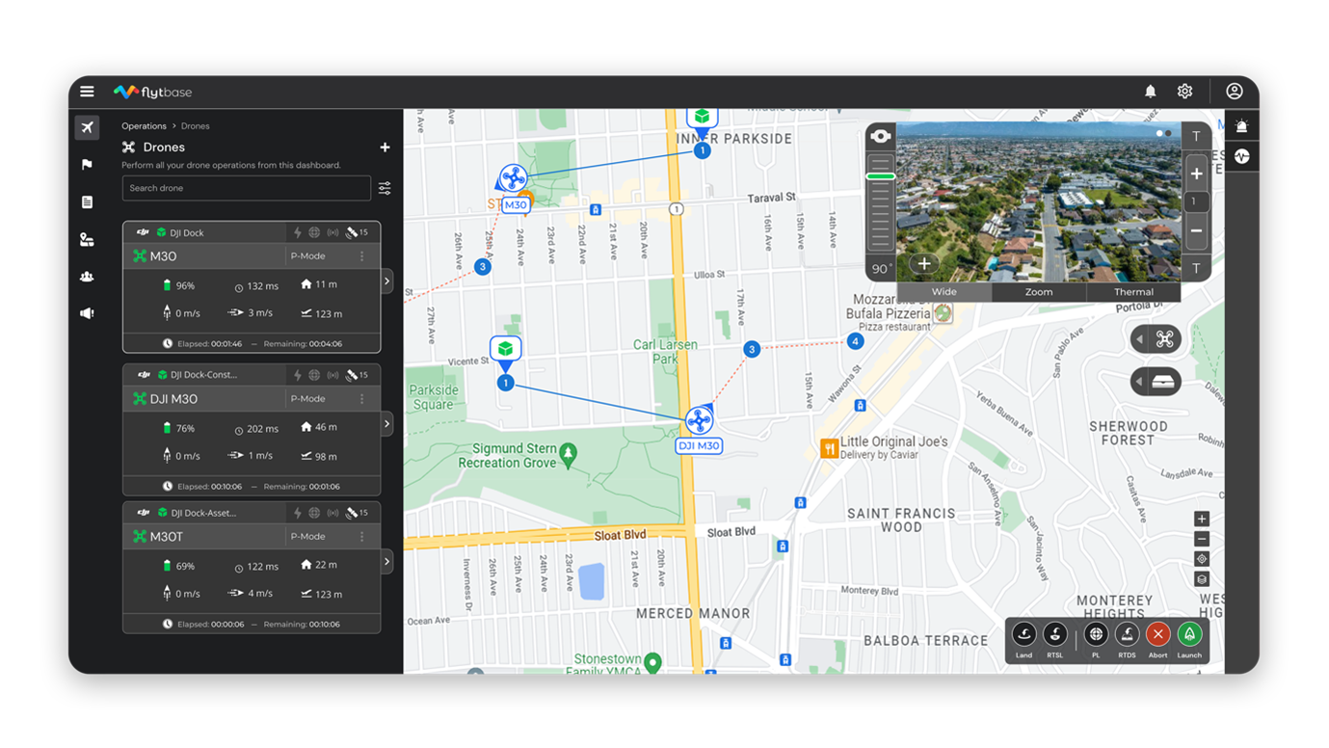
Task: Click the camera zoom level value 1
Action: pos(1196,202)
